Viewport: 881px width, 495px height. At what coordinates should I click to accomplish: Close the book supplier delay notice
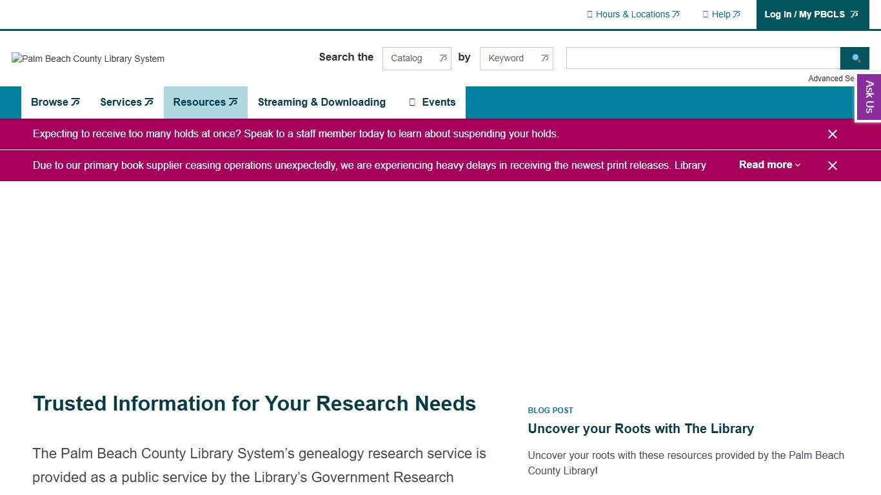(x=832, y=166)
